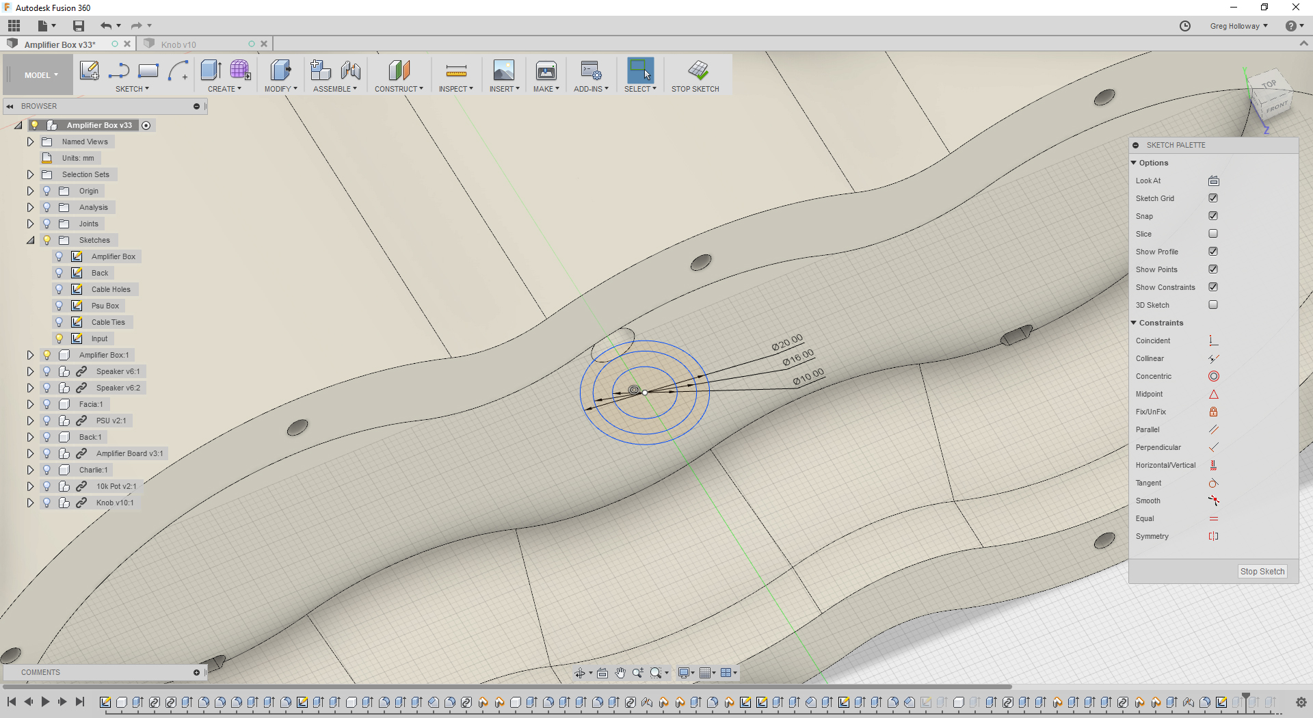The width and height of the screenshot is (1313, 718).
Task: Choose the Line tool in the Sketch toolbar
Action: 119,70
